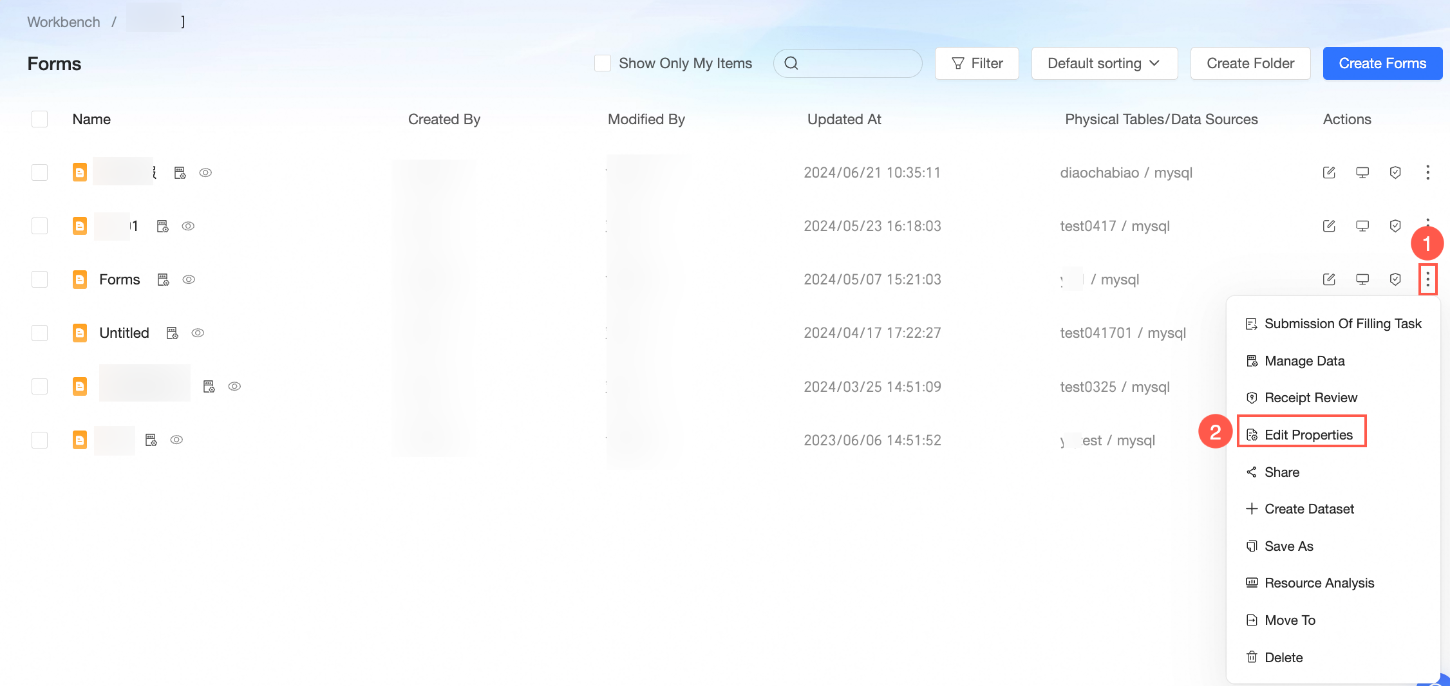Click the eye icon in the diaochabiao row
Screen dimensions: 1450x686
205,172
